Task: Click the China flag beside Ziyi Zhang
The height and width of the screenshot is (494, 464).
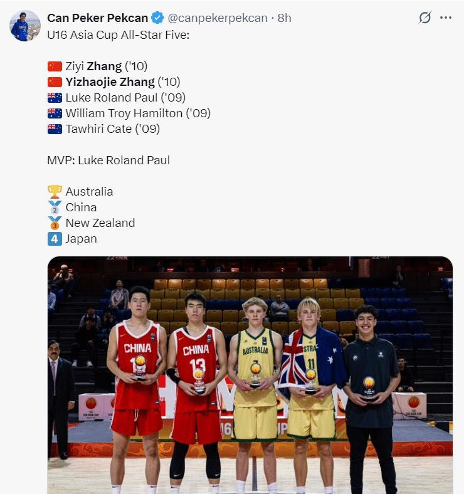Action: point(55,66)
